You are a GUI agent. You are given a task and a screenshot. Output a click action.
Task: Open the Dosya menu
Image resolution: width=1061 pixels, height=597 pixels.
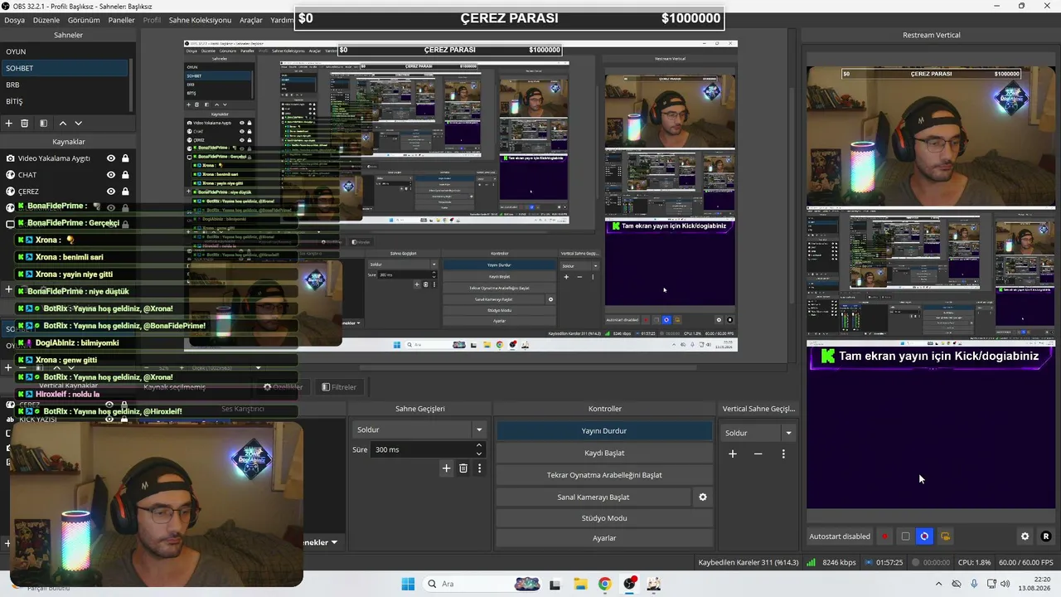[x=14, y=20]
